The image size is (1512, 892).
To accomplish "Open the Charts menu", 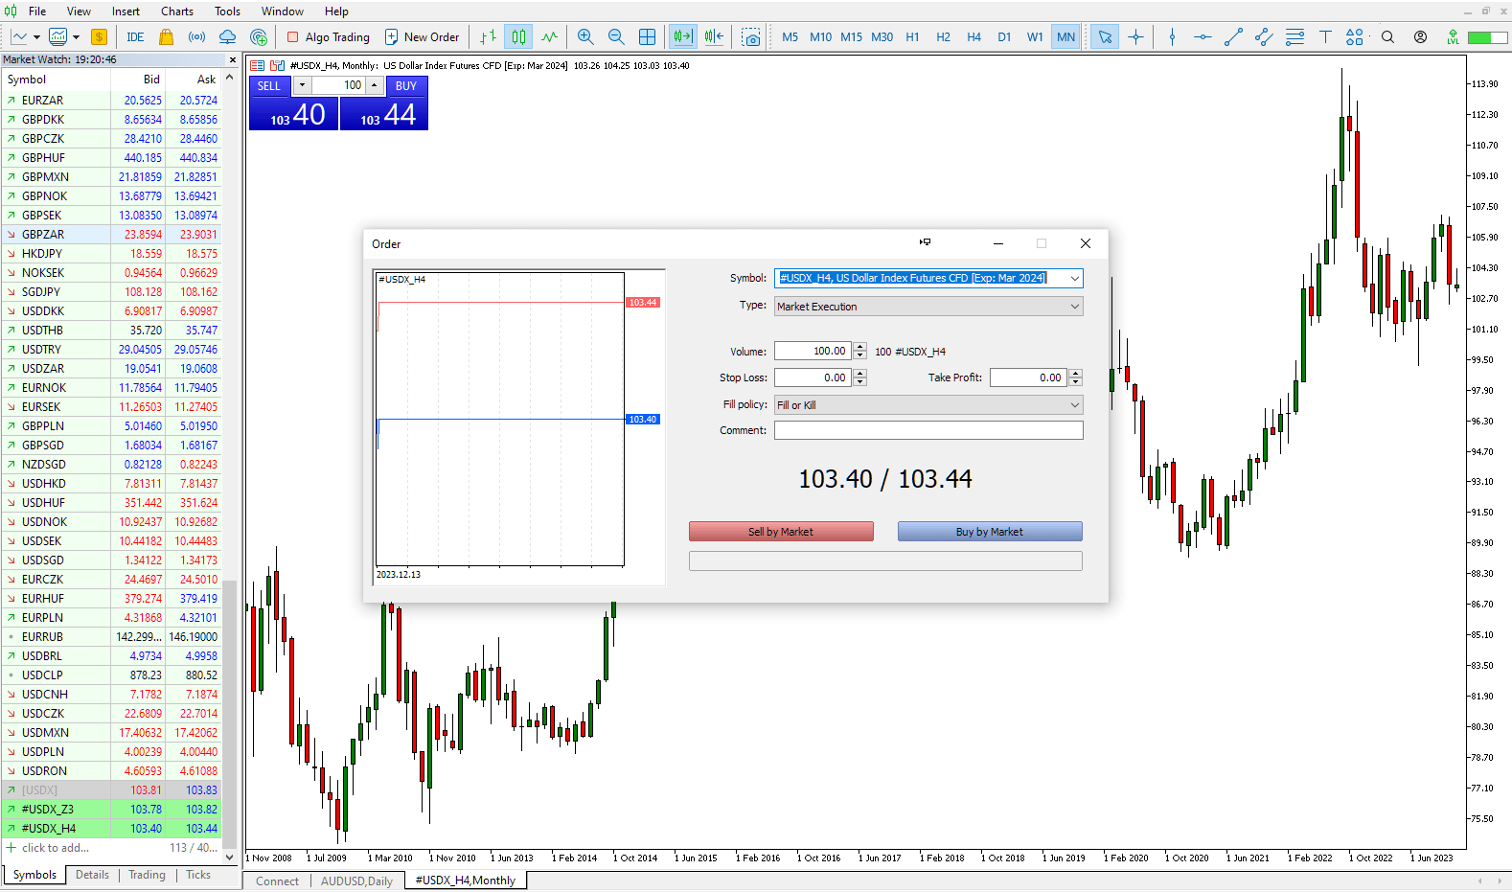I will tap(177, 11).
